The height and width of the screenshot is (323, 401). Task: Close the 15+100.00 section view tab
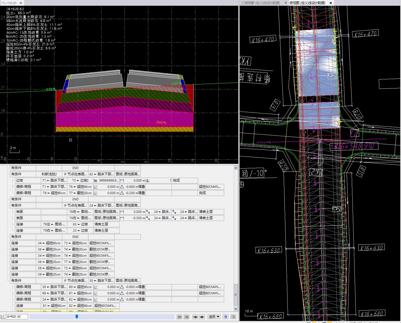[x=21, y=3]
